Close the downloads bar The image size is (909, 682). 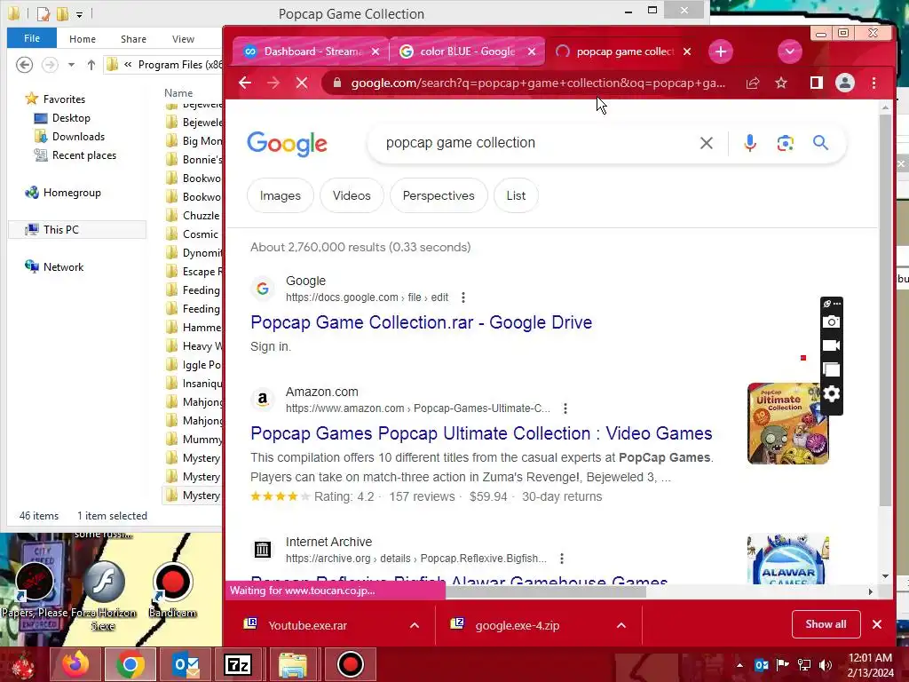coord(877,624)
